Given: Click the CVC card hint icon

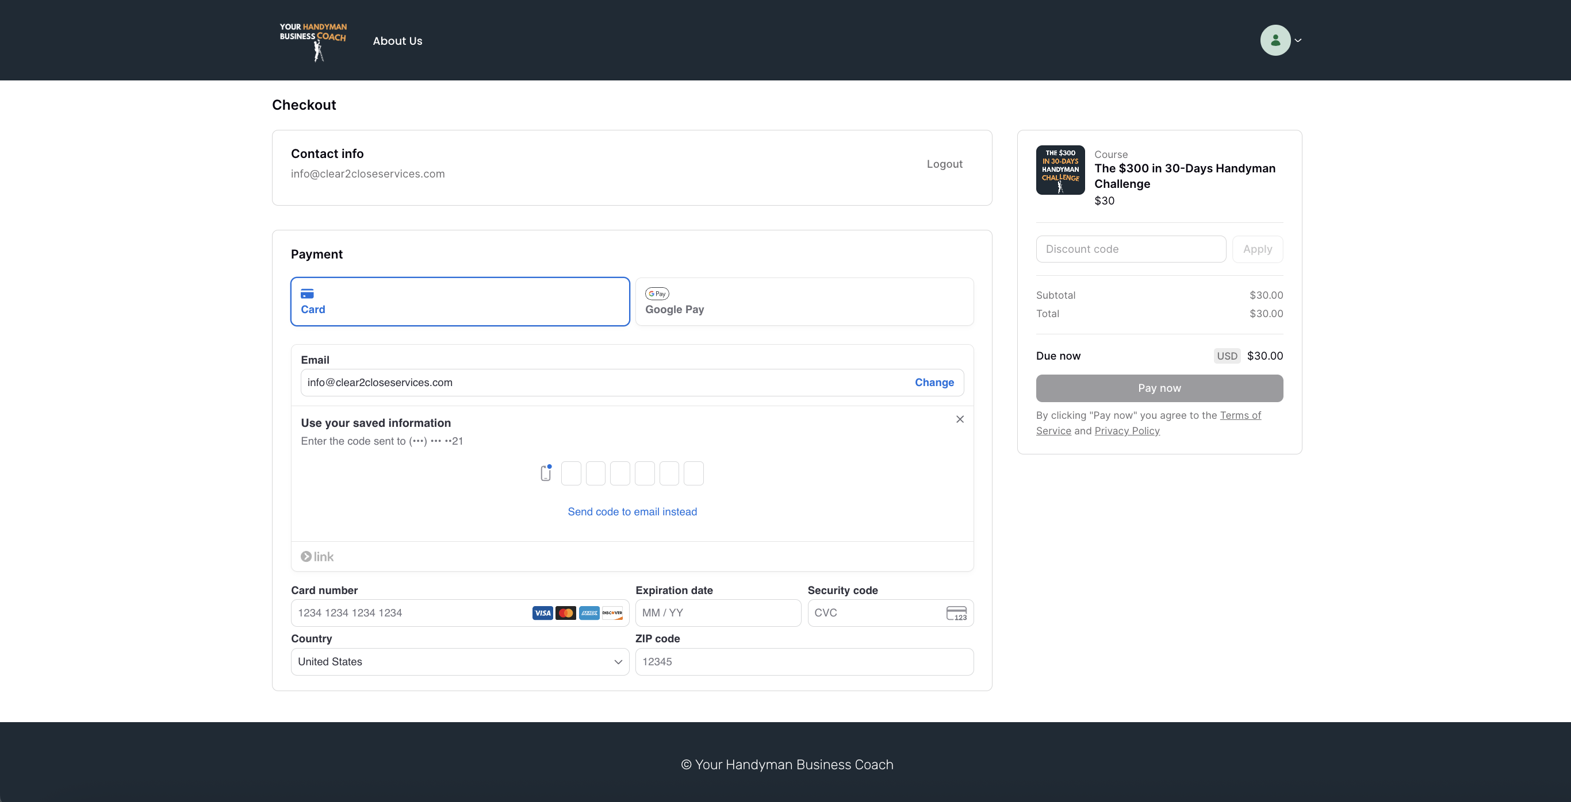Looking at the screenshot, I should [x=956, y=613].
